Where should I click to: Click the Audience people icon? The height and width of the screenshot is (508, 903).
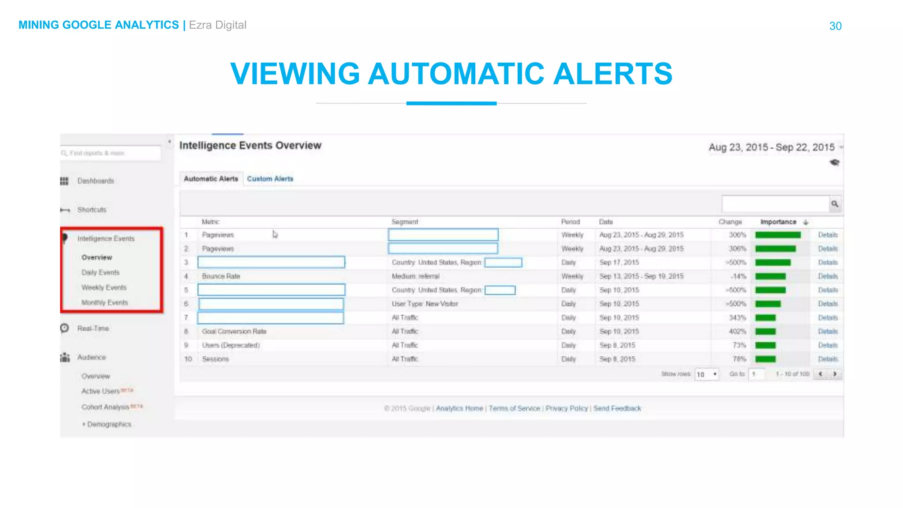(x=65, y=357)
